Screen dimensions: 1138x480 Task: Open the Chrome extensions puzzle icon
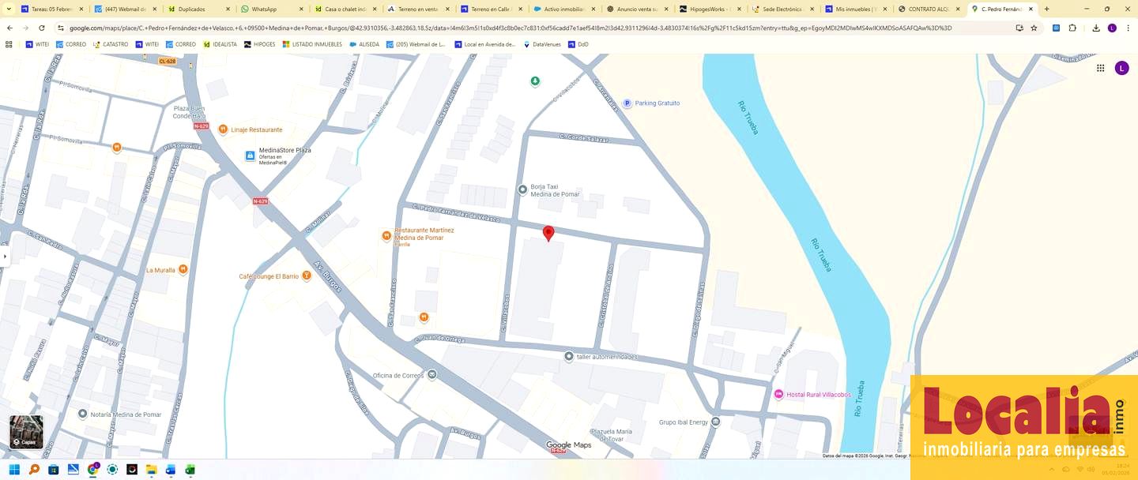tap(1072, 28)
